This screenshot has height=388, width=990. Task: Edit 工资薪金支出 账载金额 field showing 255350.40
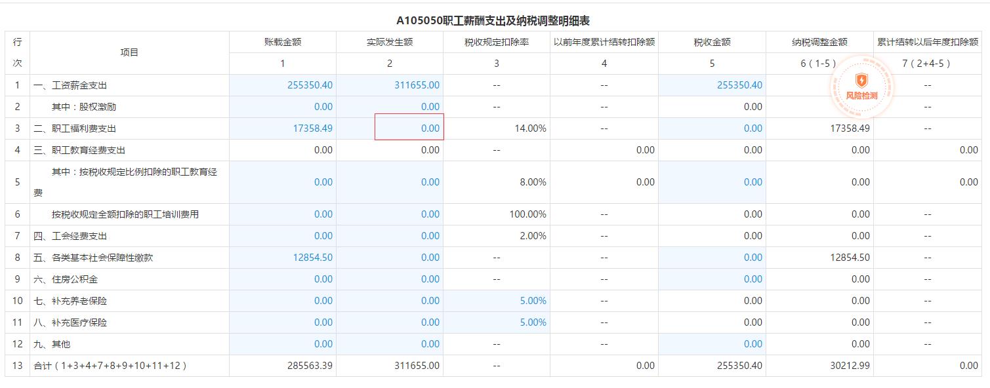click(283, 85)
